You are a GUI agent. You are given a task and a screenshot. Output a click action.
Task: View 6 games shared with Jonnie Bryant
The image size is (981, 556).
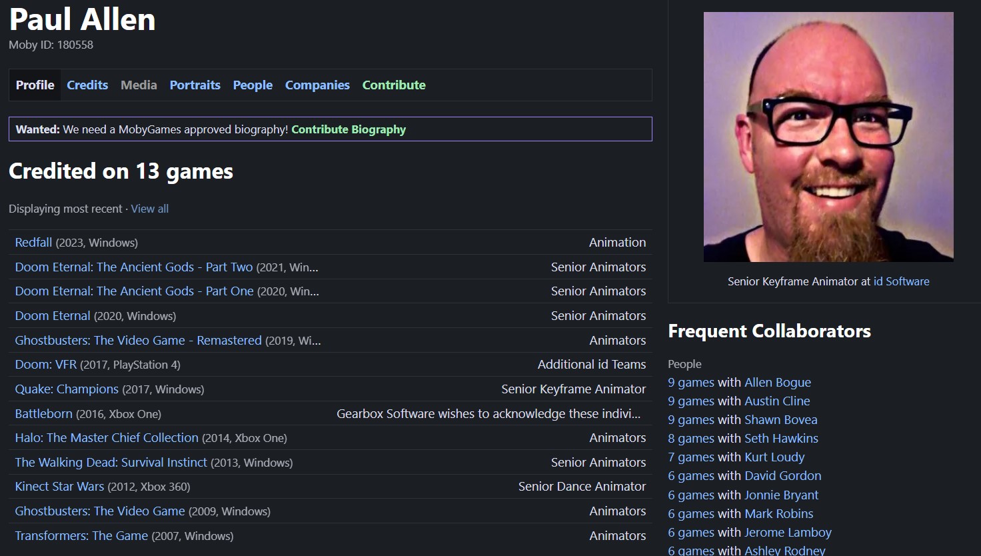[x=691, y=495]
